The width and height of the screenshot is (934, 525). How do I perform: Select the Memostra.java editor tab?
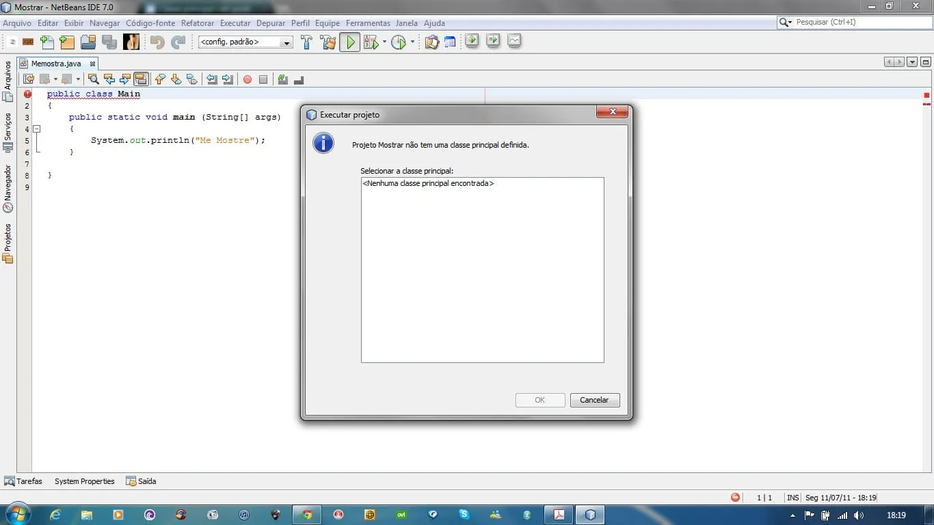[x=56, y=64]
